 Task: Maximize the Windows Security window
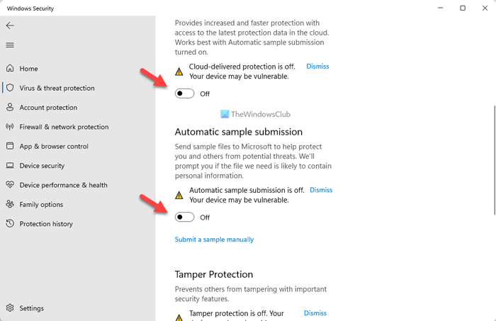(463, 8)
